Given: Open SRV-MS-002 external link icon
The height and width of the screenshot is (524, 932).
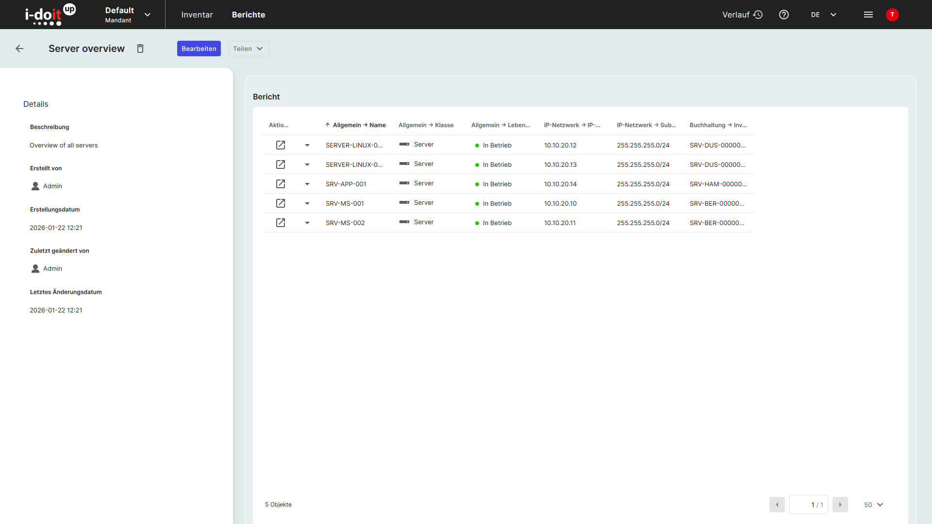Looking at the screenshot, I should [x=281, y=223].
